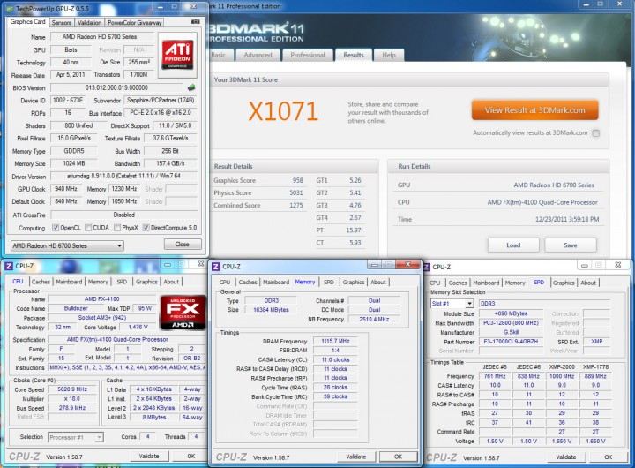Click the XMP-2000 frequency 1000 MHz cell
635x468 pixels.
pos(562,376)
